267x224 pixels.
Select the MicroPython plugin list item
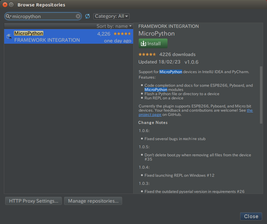tap(69, 36)
